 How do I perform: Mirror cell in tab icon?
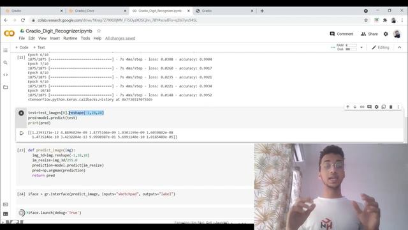coord(384,107)
